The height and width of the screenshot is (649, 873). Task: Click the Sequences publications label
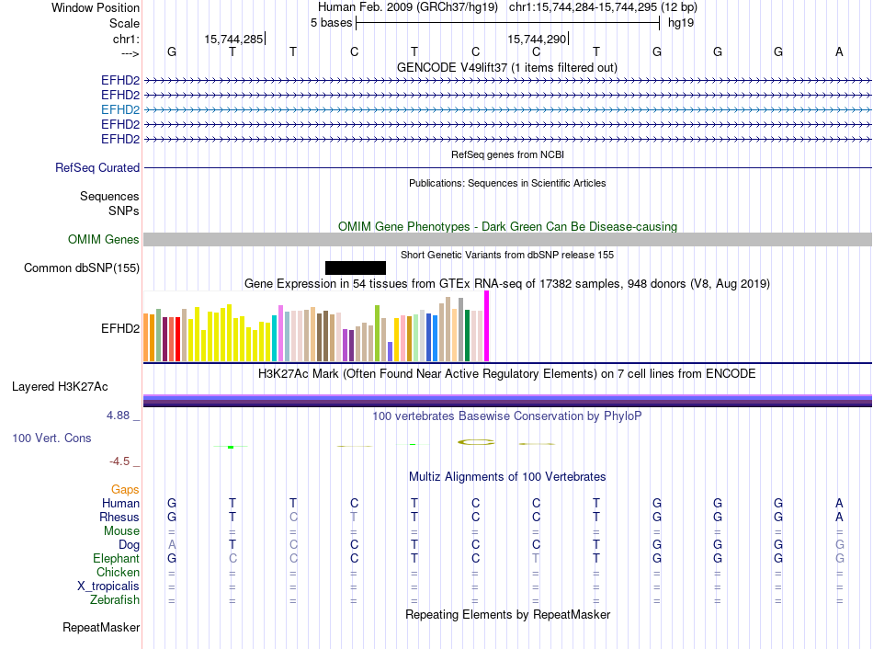[109, 196]
